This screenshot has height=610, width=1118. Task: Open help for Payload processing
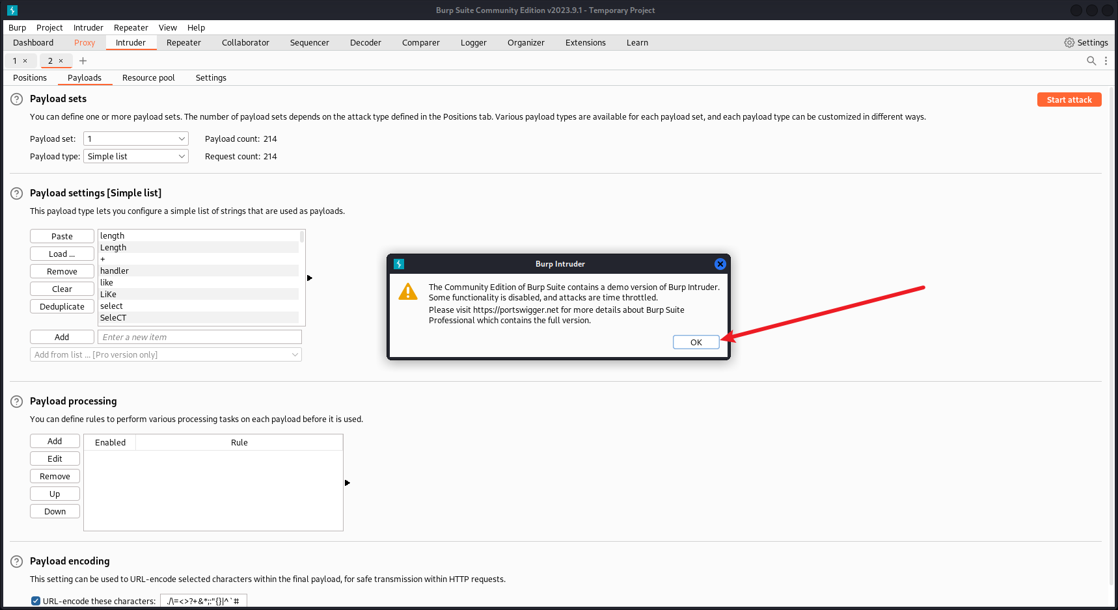coord(17,401)
